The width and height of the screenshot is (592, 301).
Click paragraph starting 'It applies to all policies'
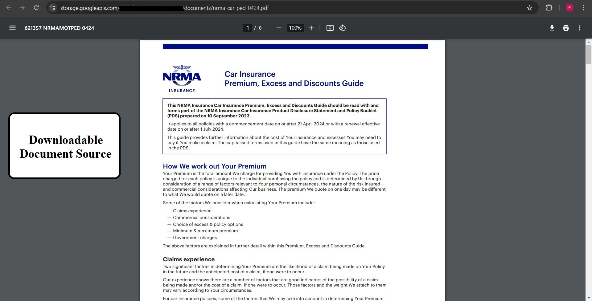[273, 126]
